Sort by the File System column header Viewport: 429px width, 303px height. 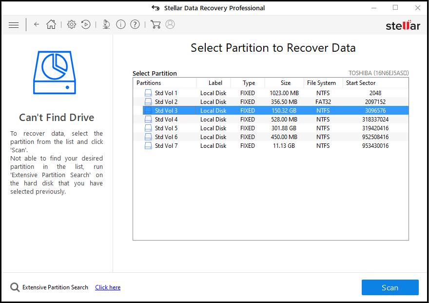[323, 83]
